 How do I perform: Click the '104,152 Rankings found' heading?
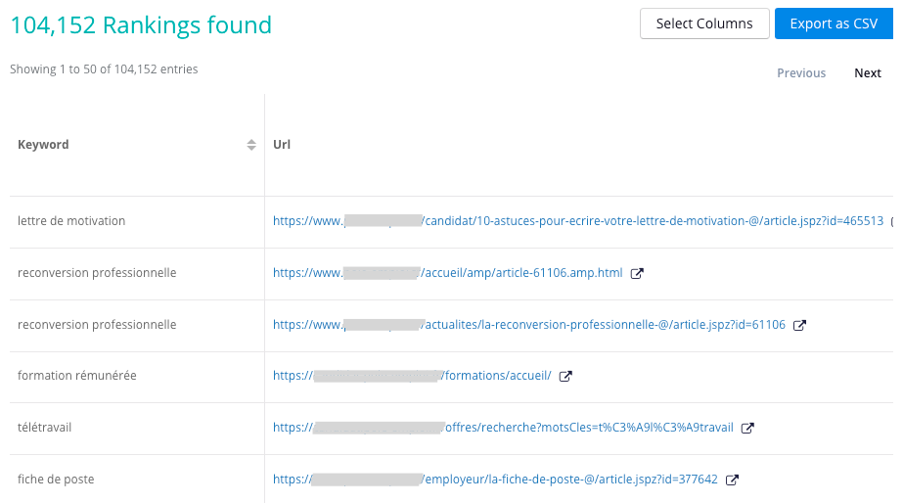tap(141, 24)
